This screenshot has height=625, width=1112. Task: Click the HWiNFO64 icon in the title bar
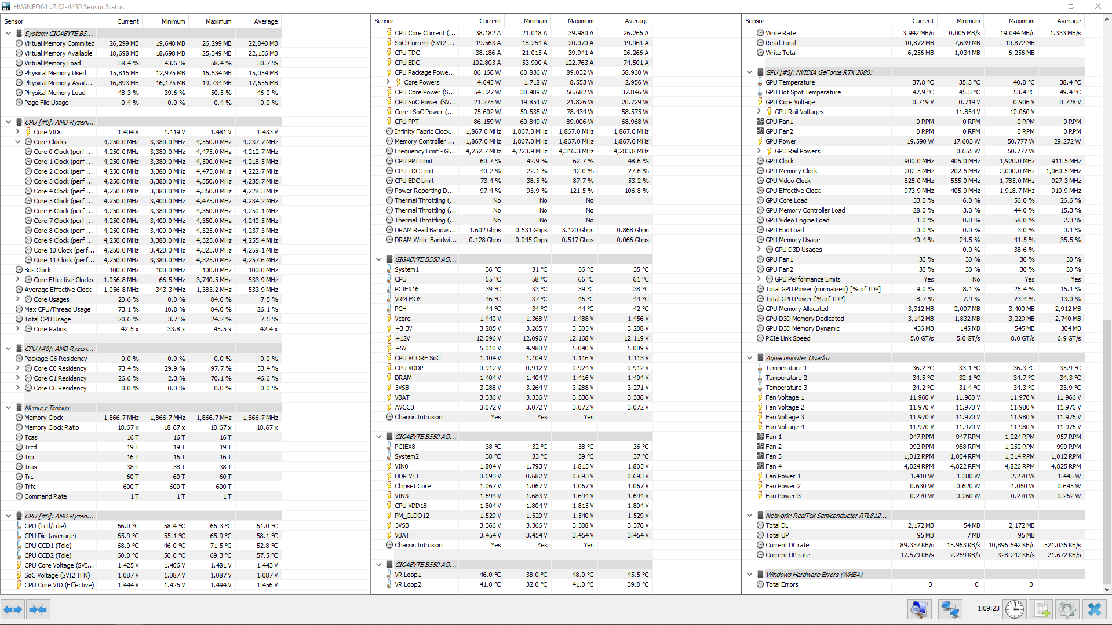(6, 6)
